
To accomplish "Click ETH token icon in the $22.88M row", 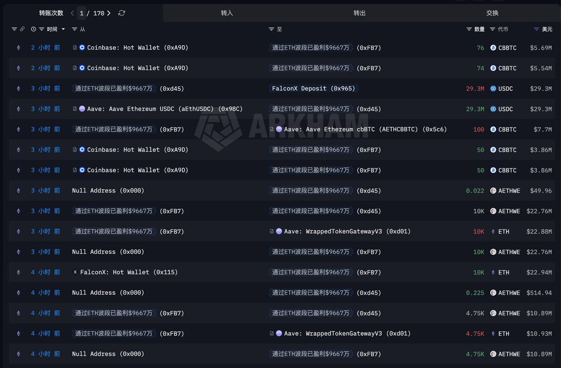I will tap(493, 232).
